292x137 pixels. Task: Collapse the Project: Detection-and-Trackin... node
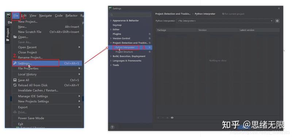point(111,43)
